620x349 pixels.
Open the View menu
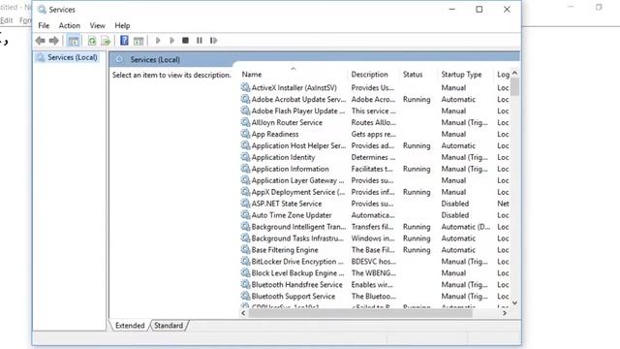(x=97, y=26)
